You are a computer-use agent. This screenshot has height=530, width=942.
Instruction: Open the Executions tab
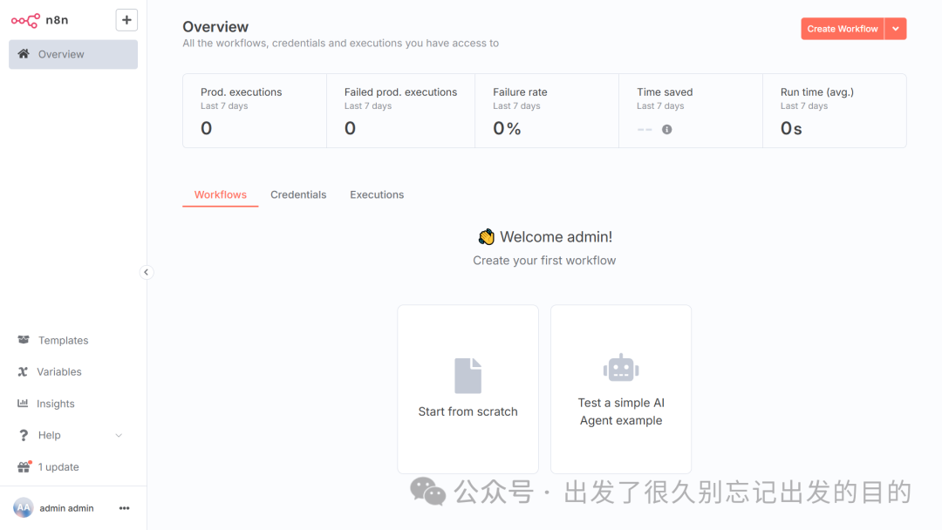point(376,194)
